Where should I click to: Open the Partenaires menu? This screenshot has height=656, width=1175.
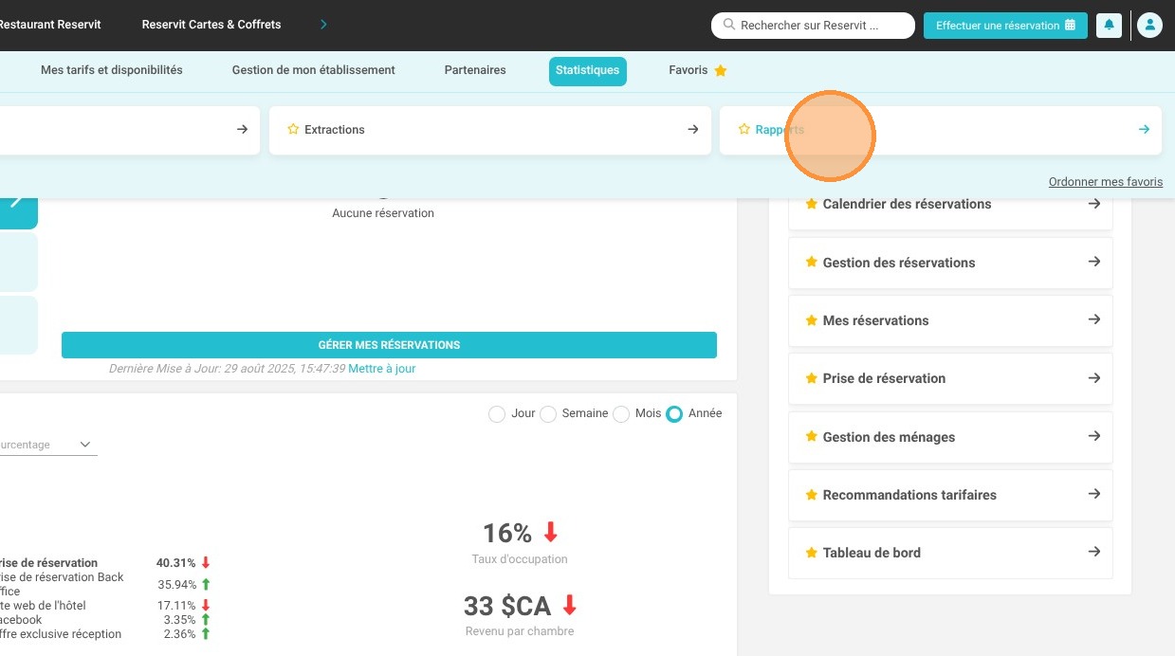click(x=475, y=70)
